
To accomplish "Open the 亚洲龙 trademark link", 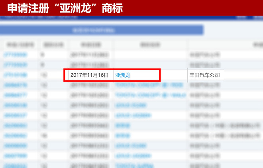I will click(123, 75).
